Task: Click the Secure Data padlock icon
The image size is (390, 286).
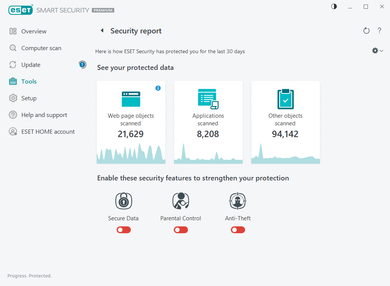Action: coord(123,201)
